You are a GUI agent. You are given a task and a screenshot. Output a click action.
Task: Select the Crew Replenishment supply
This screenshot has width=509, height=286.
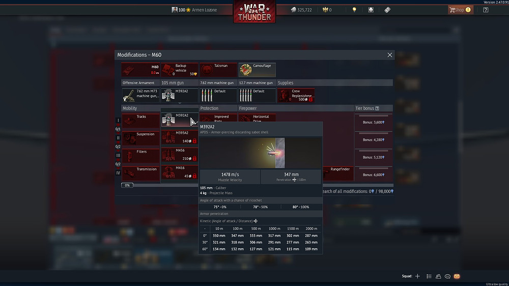point(296,96)
